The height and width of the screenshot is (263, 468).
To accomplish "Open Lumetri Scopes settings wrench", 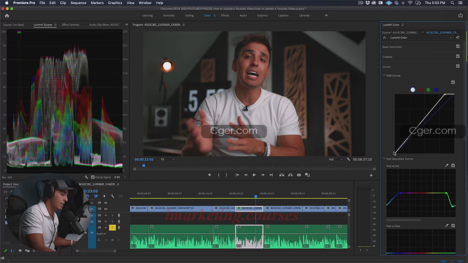I will pos(86,177).
